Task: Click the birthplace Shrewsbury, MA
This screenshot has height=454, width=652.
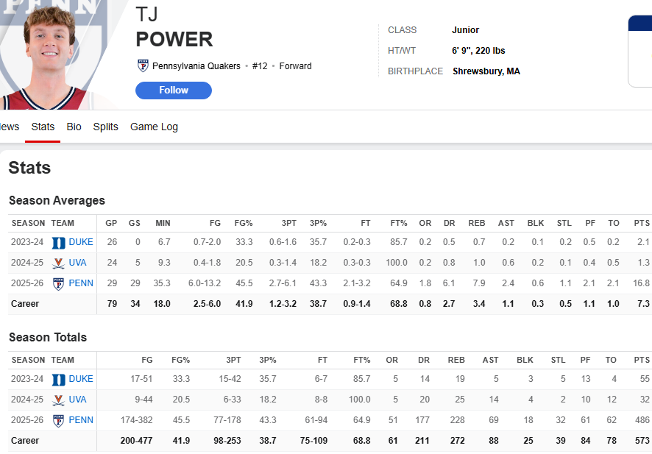Action: (486, 71)
